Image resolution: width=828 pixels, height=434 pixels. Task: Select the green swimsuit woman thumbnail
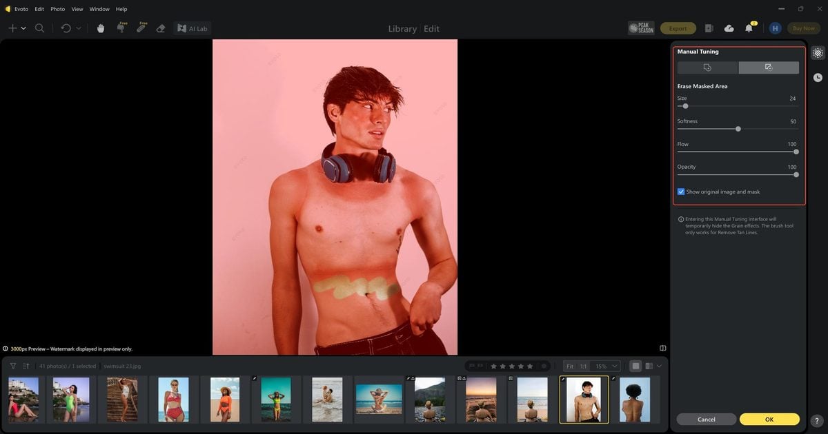pyautogui.click(x=71, y=400)
